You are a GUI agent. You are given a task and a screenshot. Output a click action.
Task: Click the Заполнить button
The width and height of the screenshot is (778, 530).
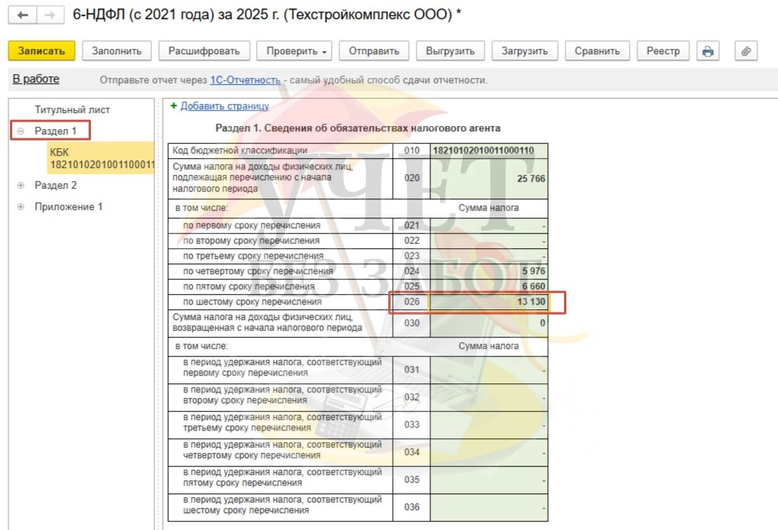[x=116, y=51]
